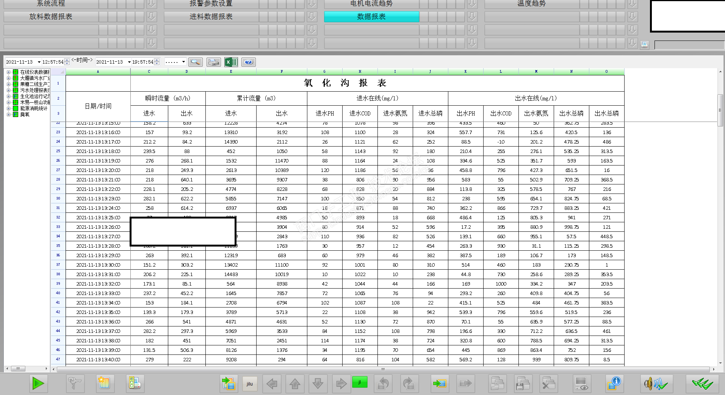Viewport: 725px width, 395px height.
Task: Click the green jl button in bottom toolbar
Action: point(360,382)
